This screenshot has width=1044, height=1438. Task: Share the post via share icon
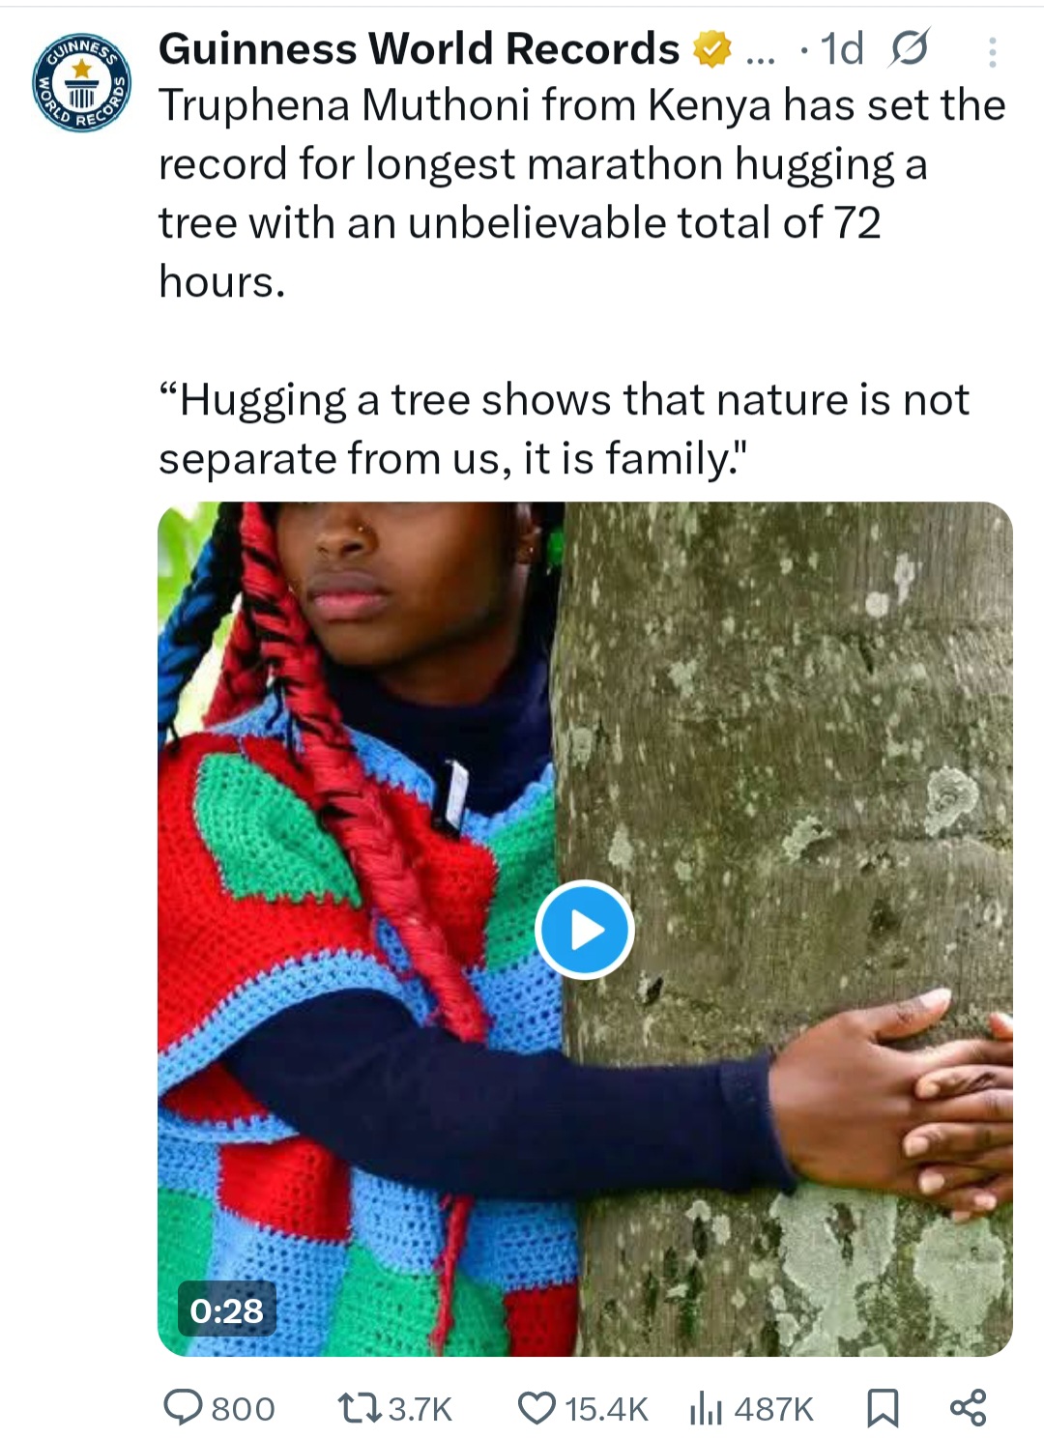968,1407
